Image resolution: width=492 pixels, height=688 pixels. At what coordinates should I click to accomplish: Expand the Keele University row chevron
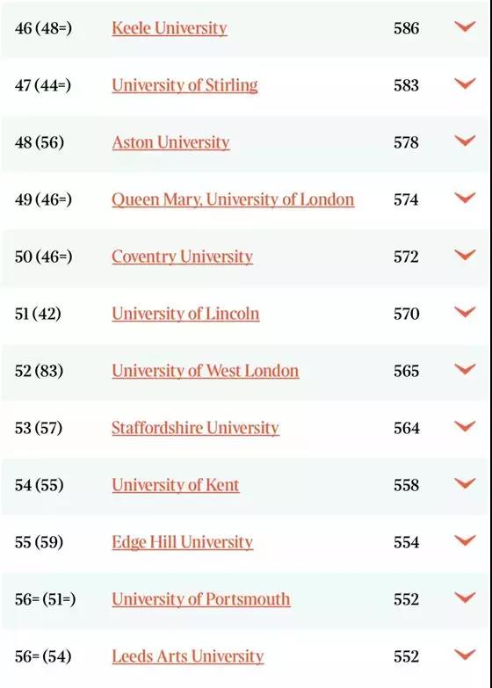465,26
